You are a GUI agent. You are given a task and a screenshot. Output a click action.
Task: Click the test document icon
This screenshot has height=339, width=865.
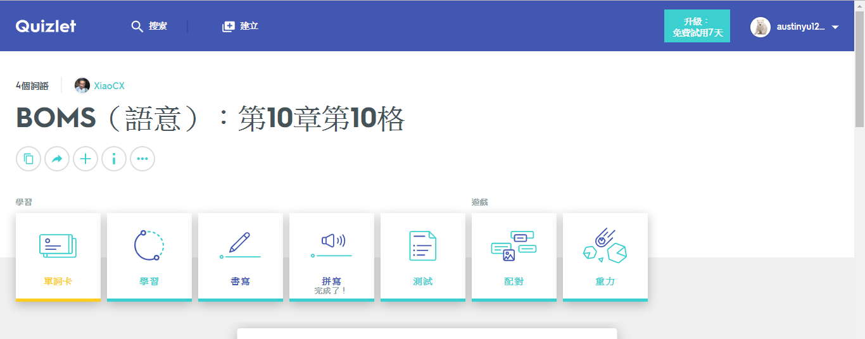coord(423,245)
